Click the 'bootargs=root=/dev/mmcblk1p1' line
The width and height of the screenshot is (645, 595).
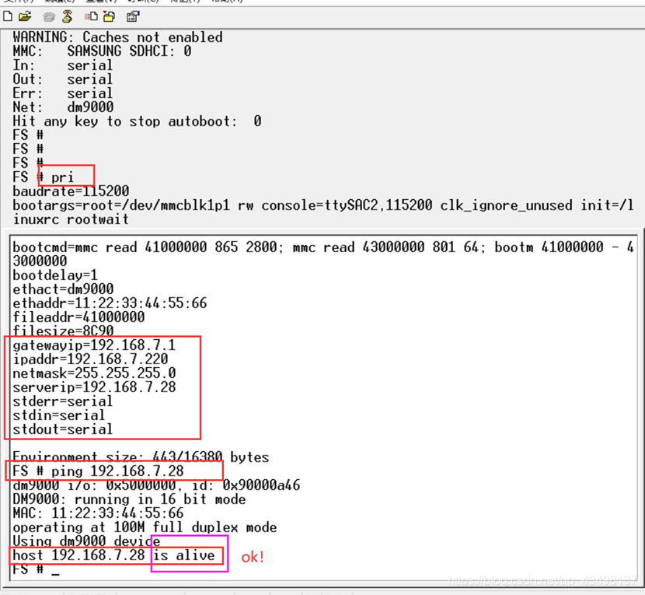click(323, 212)
